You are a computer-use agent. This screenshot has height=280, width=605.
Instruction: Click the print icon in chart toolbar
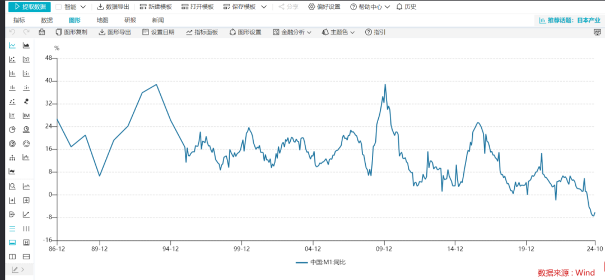click(x=42, y=32)
